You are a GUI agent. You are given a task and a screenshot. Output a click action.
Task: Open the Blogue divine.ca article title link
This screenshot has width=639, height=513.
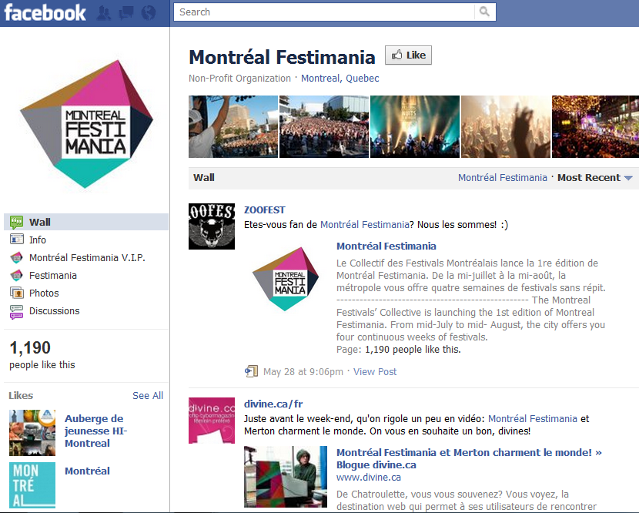(469, 458)
